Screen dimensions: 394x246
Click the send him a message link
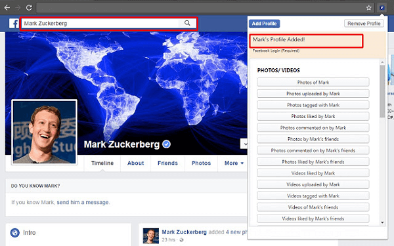(83, 202)
